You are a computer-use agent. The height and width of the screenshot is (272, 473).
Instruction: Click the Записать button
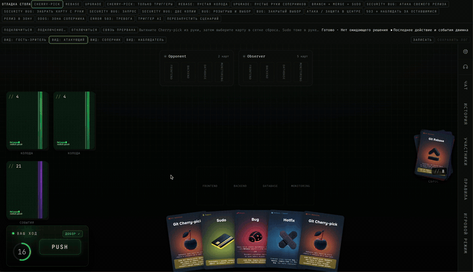[x=422, y=40]
